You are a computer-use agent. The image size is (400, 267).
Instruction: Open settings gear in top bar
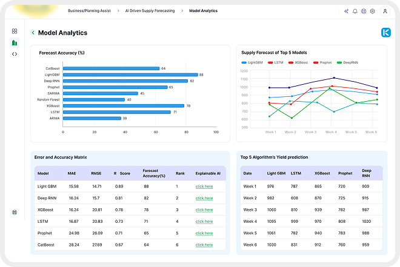pyautogui.click(x=372, y=11)
